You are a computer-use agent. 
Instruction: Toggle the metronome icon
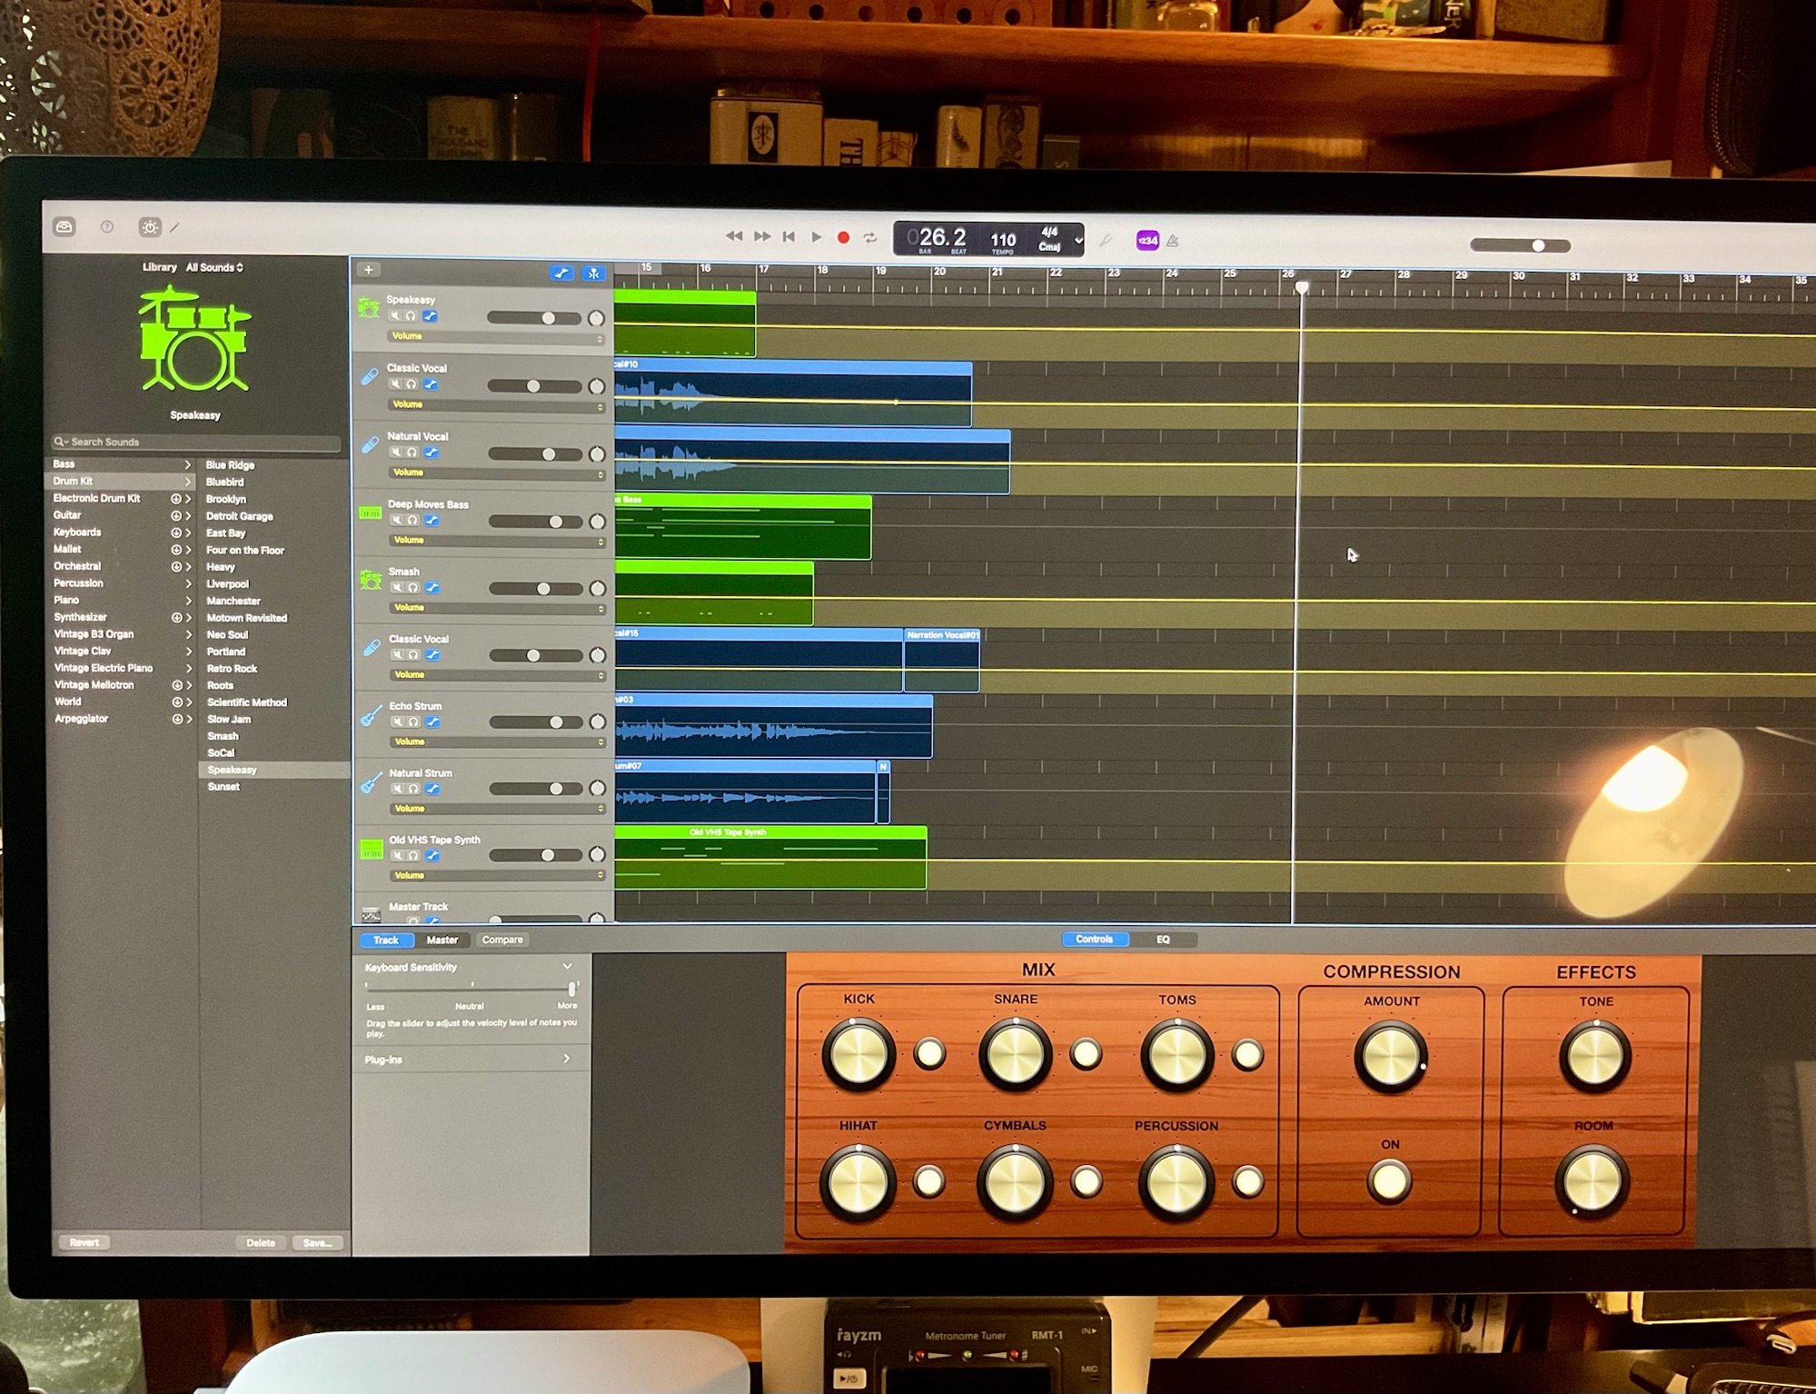1173,241
